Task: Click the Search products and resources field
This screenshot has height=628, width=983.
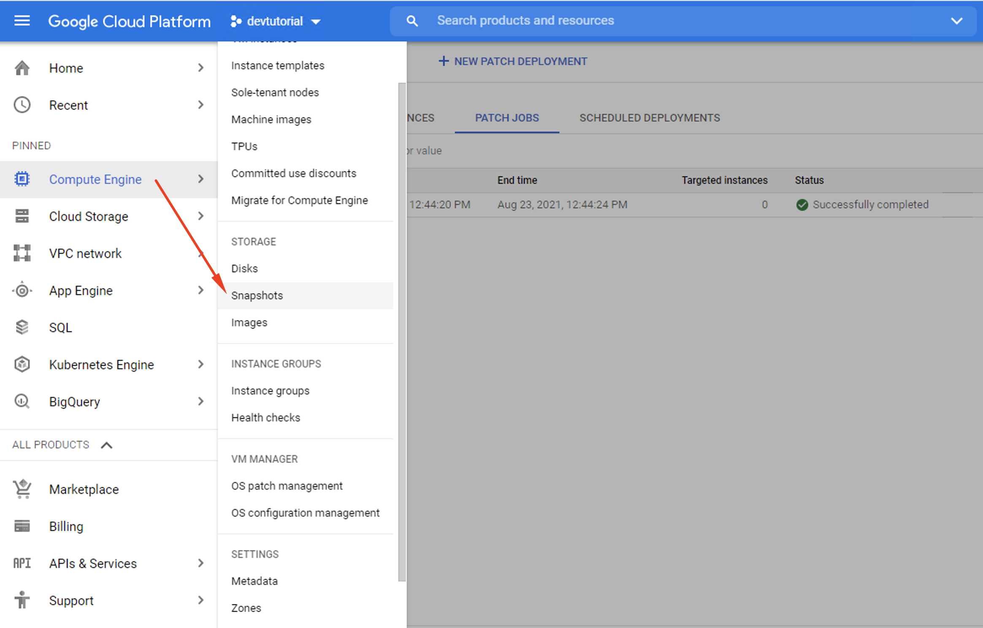Action: 683,21
